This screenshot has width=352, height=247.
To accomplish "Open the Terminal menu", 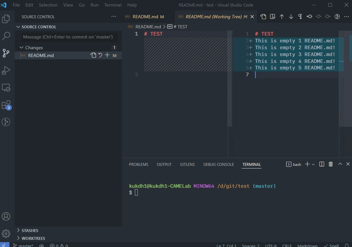I will [x=113, y=5].
